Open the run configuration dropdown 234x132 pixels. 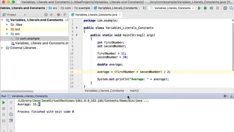(172, 8)
